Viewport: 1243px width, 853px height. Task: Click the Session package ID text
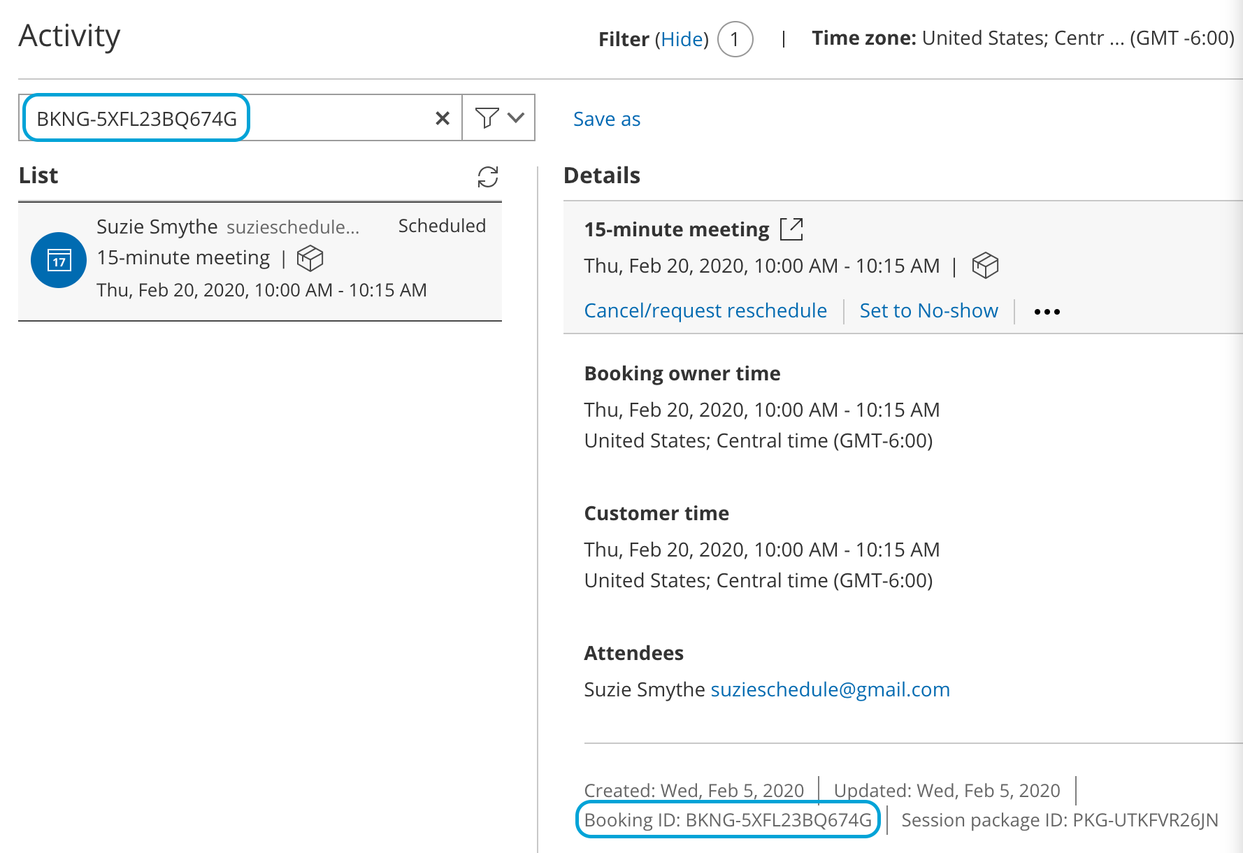1059,820
